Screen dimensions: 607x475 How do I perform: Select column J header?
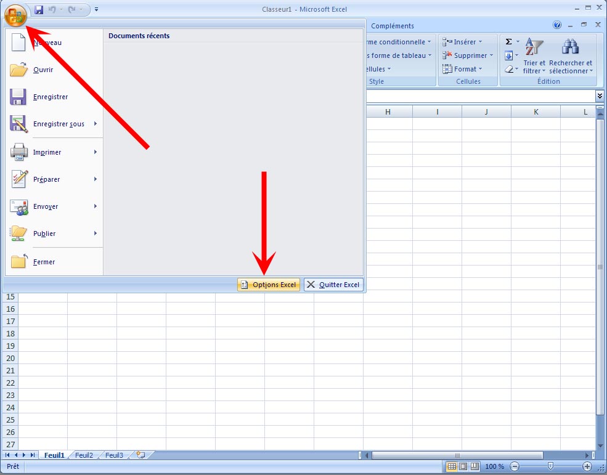tap(486, 112)
